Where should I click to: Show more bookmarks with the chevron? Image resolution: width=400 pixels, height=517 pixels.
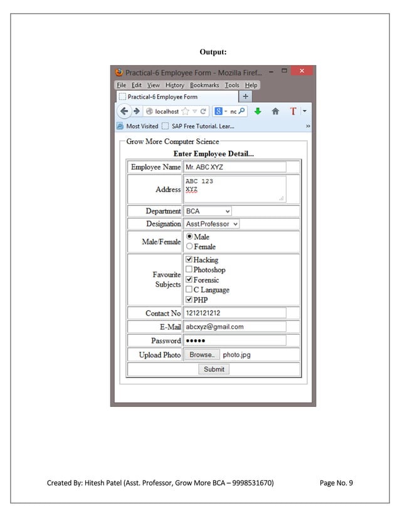[308, 126]
